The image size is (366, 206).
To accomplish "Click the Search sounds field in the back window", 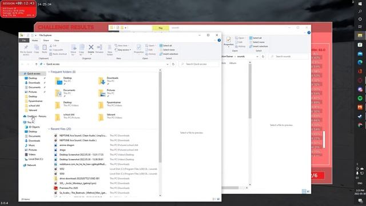I will pyautogui.click(x=288, y=57).
